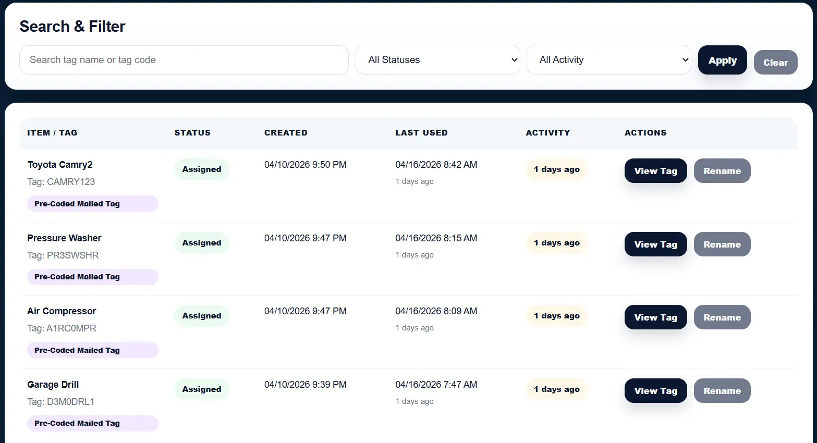Image resolution: width=817 pixels, height=443 pixels.
Task: Rename the Pressure Washer tag
Action: click(722, 244)
